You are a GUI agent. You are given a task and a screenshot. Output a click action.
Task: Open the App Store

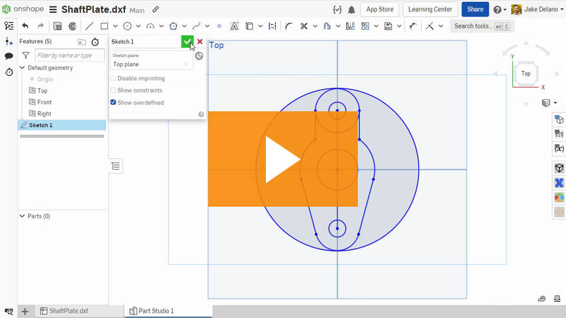click(x=380, y=9)
